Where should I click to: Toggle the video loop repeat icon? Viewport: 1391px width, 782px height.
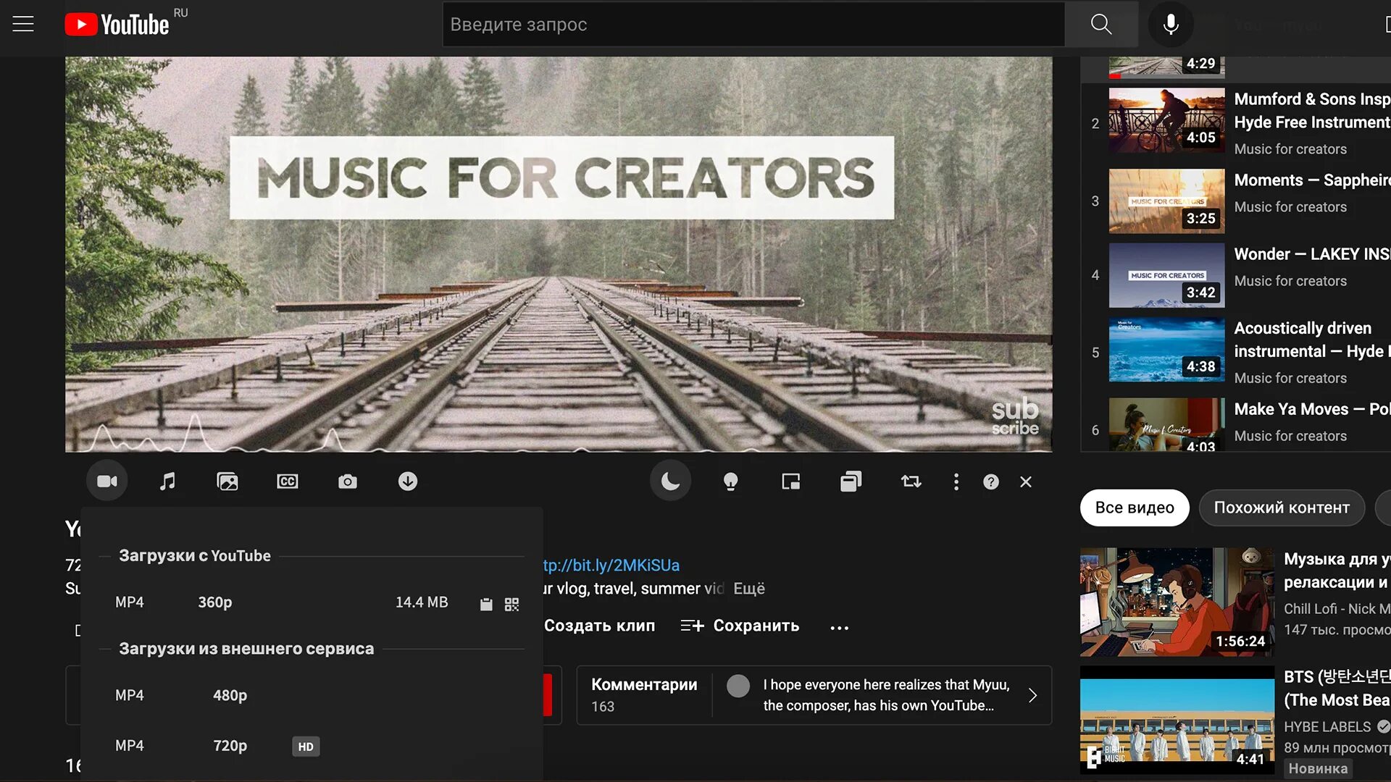(911, 482)
